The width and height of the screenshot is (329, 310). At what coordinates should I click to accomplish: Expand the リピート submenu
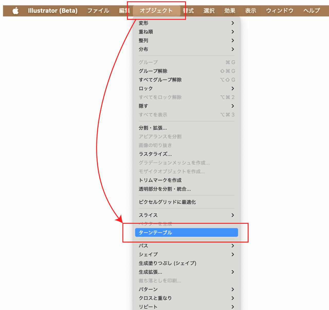click(x=187, y=307)
